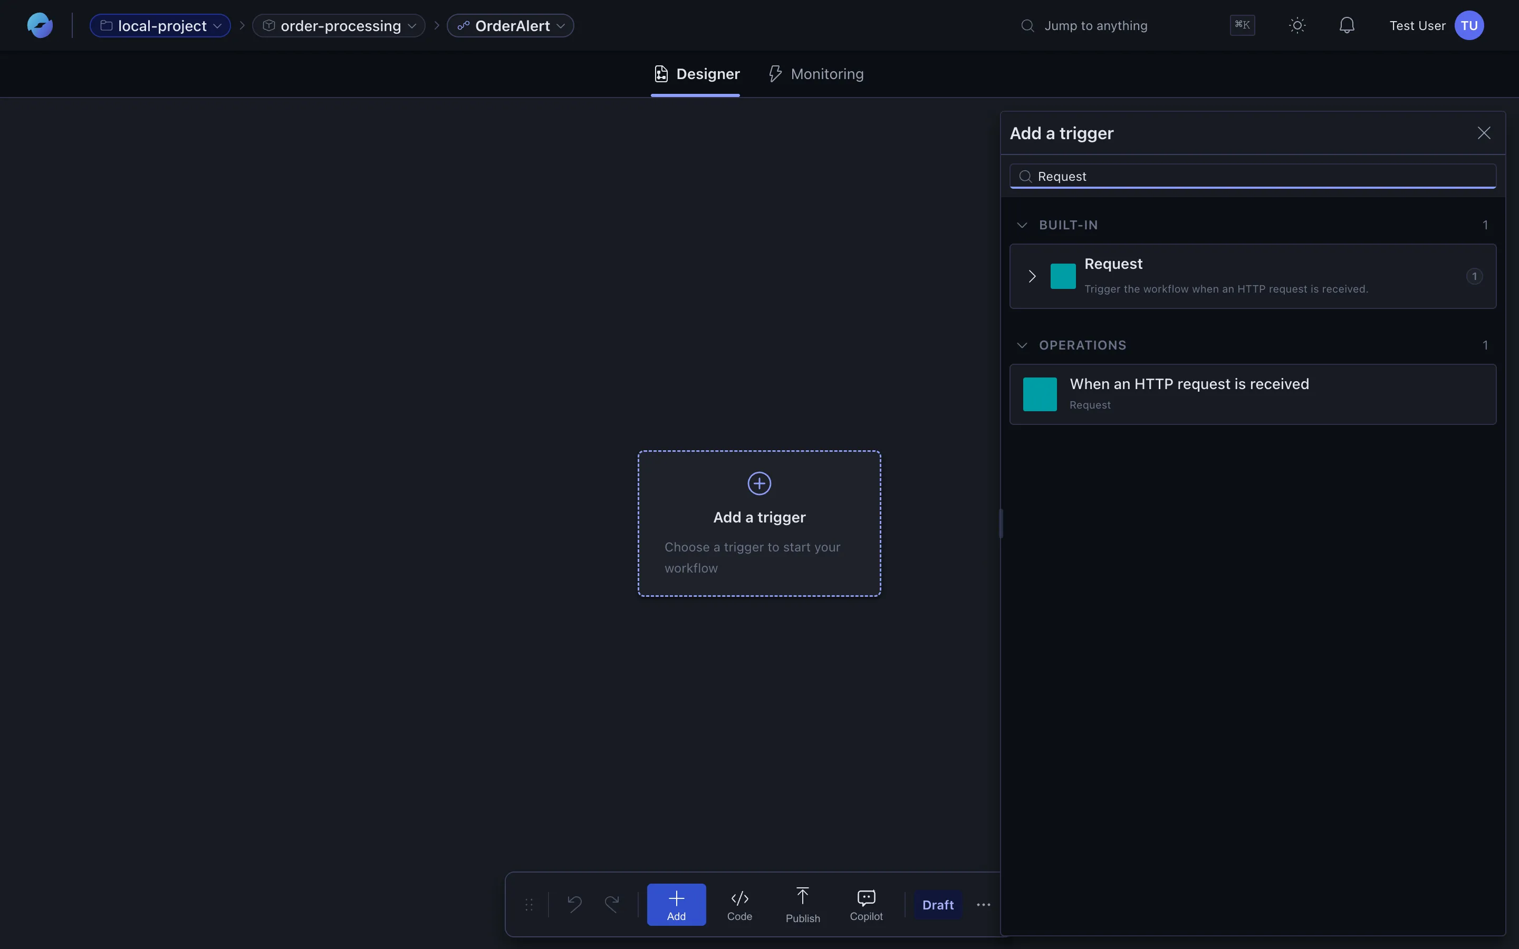Open notifications bell
The height and width of the screenshot is (949, 1519).
click(x=1347, y=25)
